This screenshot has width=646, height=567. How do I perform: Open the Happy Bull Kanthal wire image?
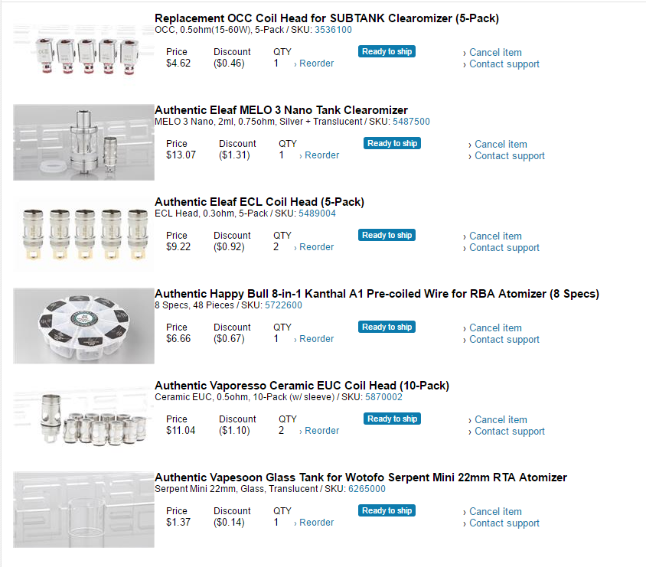tap(83, 326)
